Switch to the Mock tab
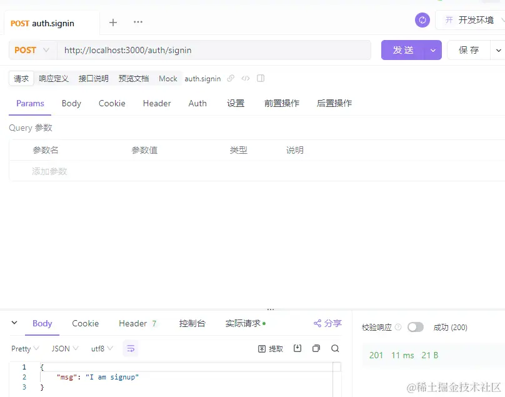This screenshot has height=397, width=505. (x=167, y=79)
